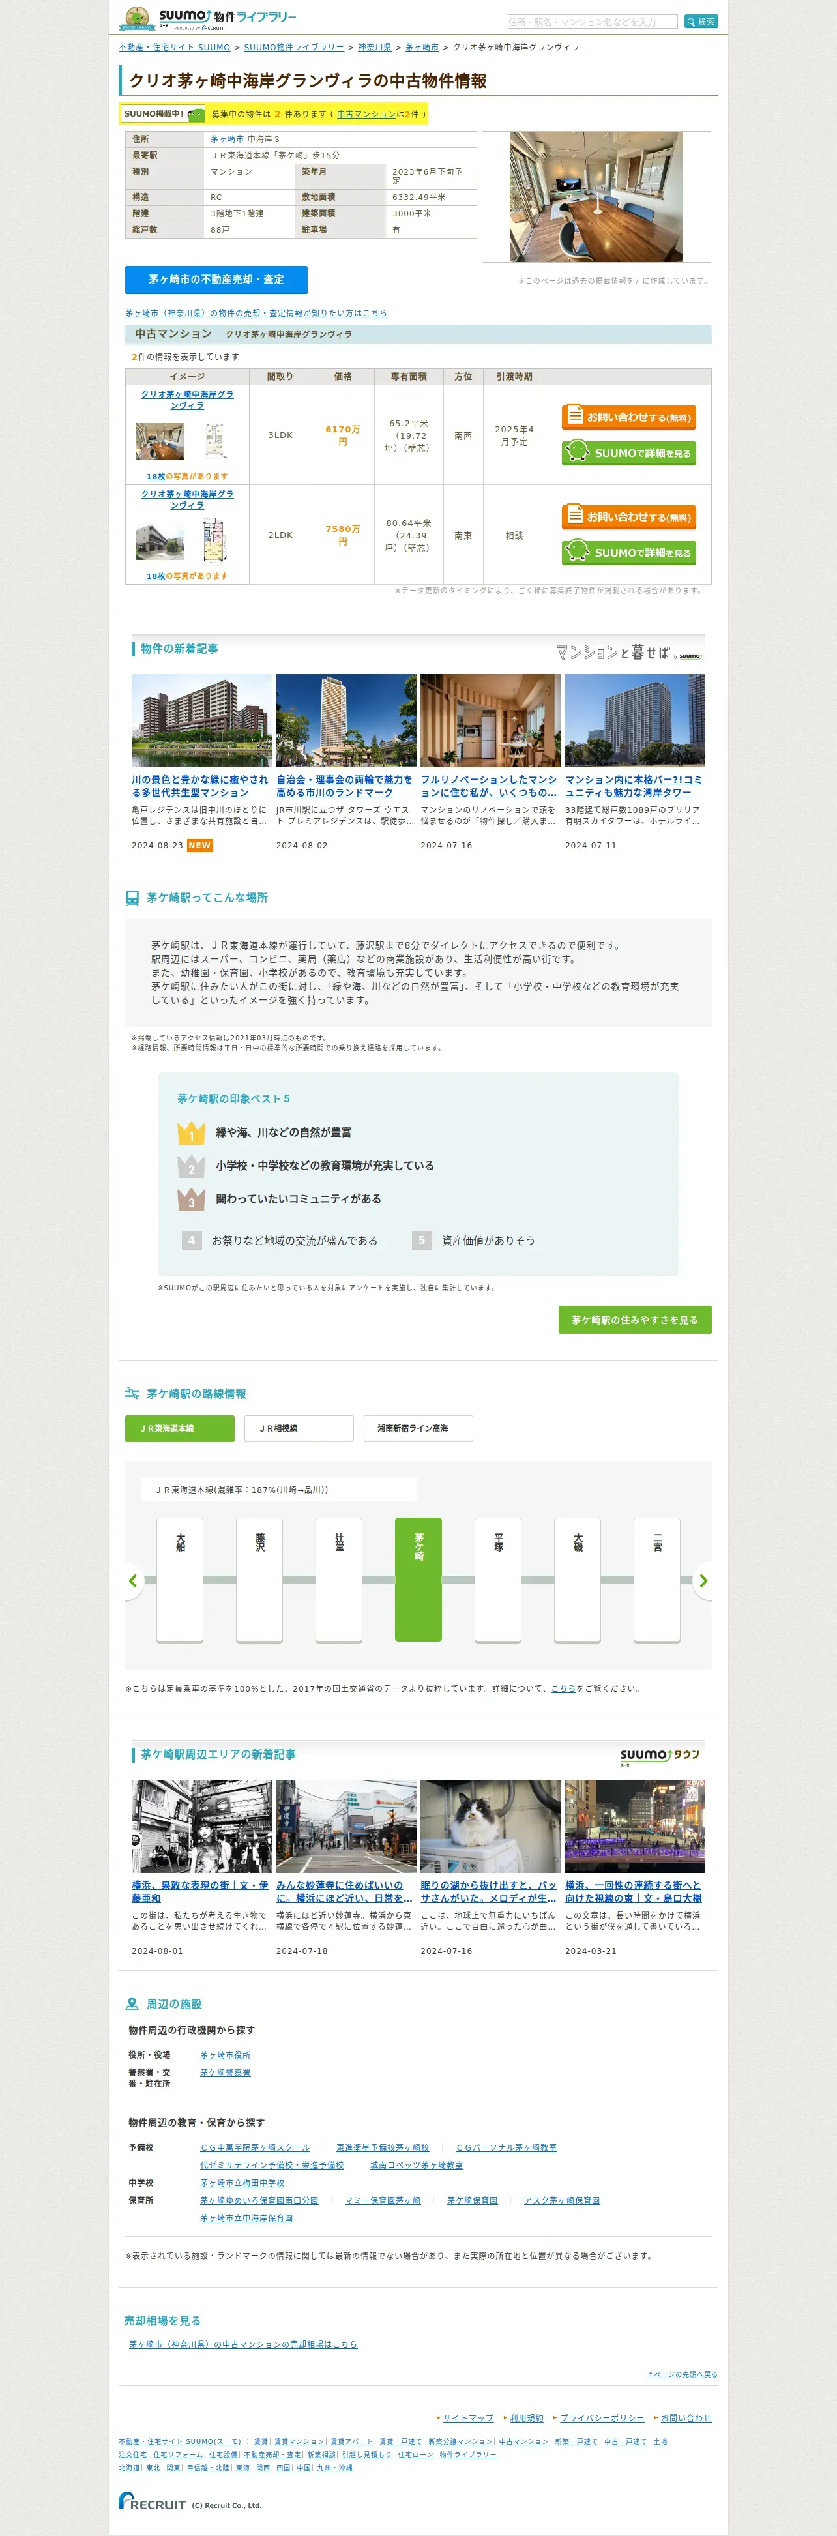Click the マンションと暮せば logo

pyautogui.click(x=629, y=653)
